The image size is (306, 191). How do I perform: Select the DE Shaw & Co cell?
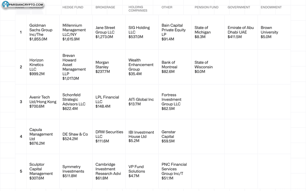click(75, 136)
